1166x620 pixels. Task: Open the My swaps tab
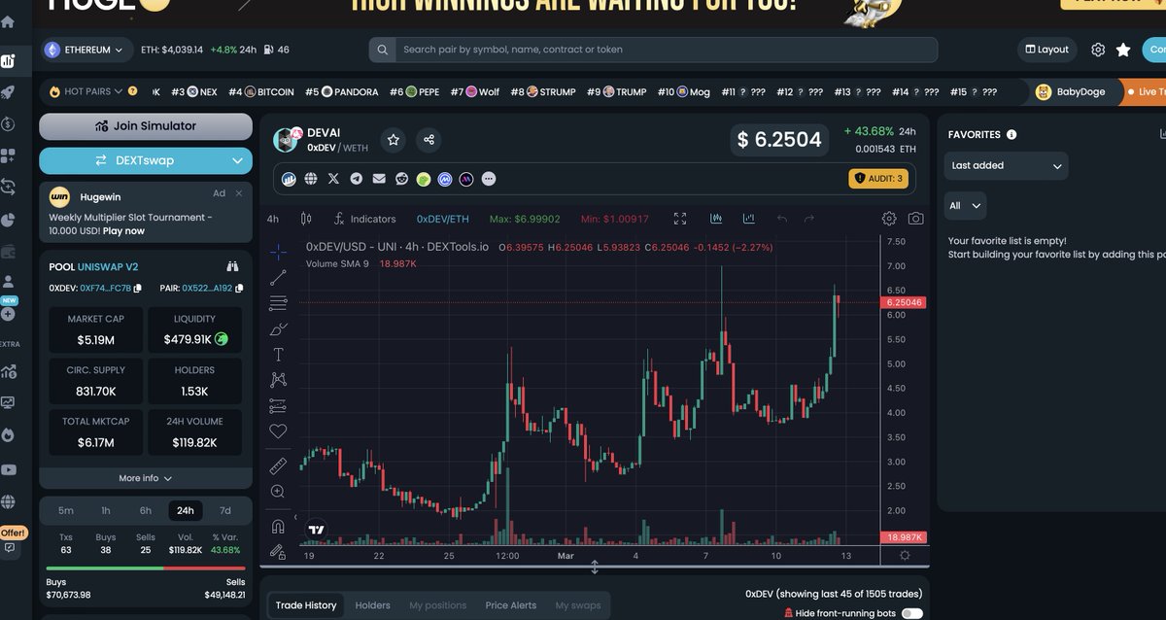click(578, 605)
